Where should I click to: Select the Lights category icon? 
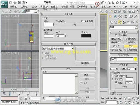pyautogui.click(x=120, y=22)
